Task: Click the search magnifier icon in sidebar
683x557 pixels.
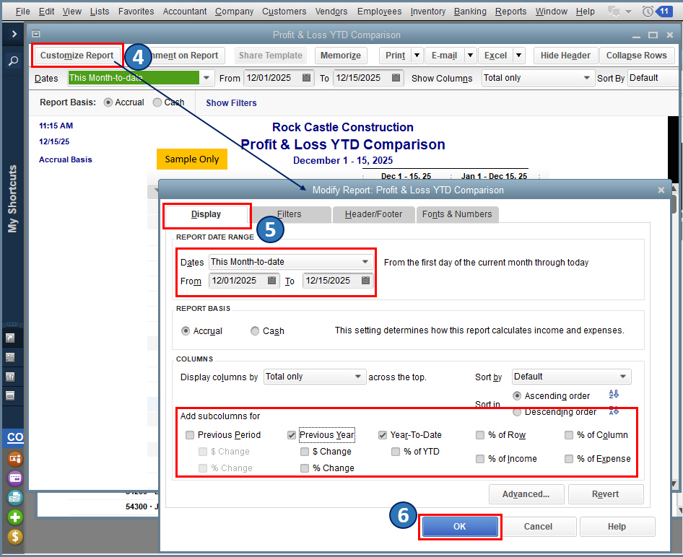Action: (14, 61)
